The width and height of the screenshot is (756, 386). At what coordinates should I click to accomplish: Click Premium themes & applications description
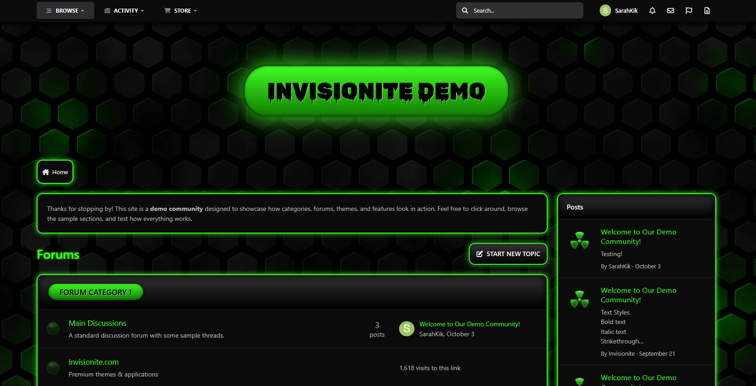pyautogui.click(x=113, y=374)
